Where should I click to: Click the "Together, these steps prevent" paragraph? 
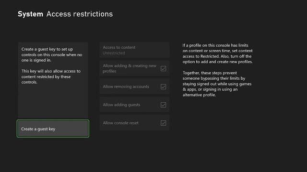(217, 84)
